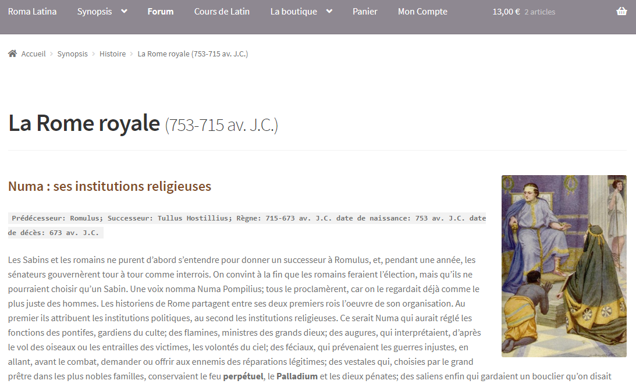Click the 2 articles cart count
This screenshot has height=384, width=636.
[x=539, y=12]
